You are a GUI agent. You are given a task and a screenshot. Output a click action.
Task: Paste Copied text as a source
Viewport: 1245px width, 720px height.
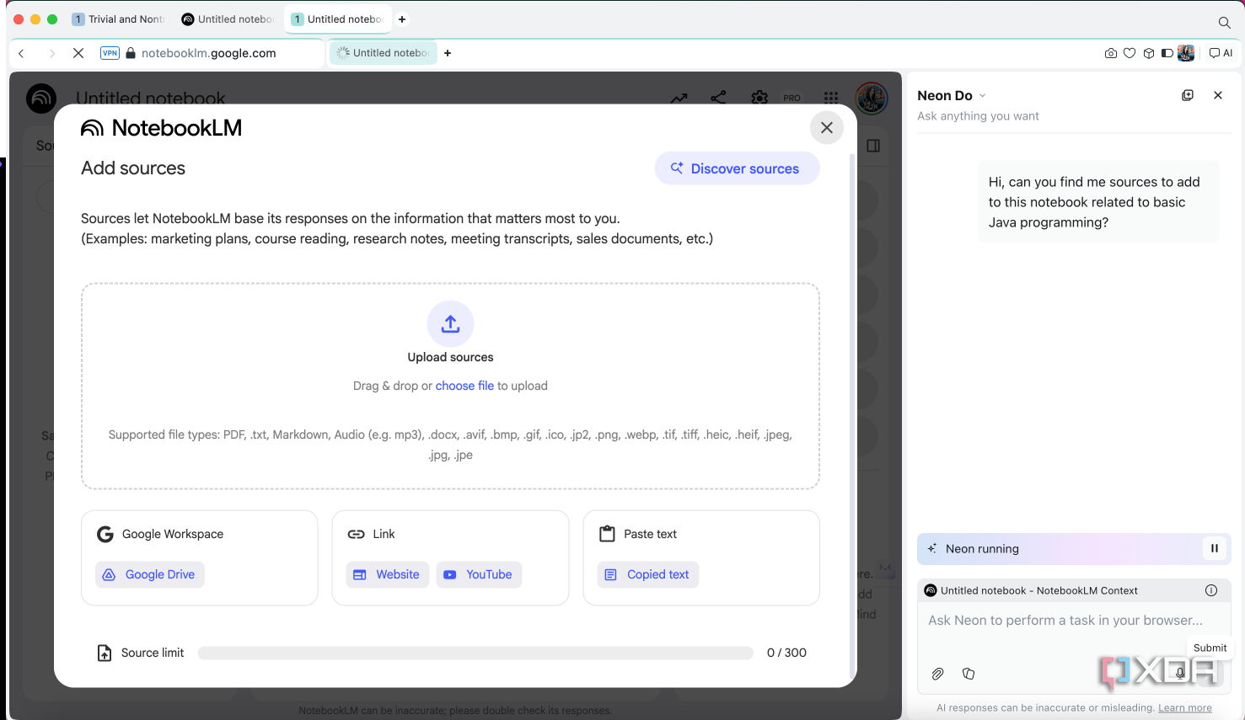[x=648, y=574]
